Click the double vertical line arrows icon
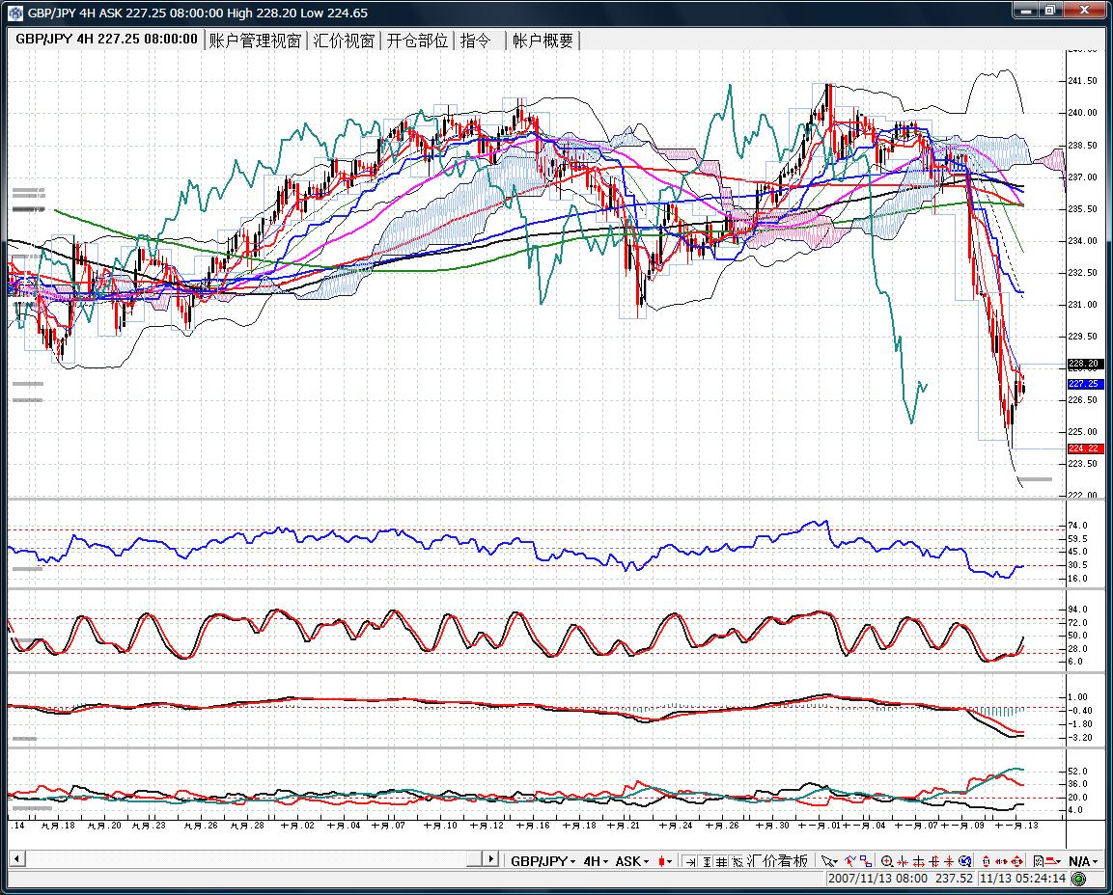The image size is (1113, 895). click(933, 861)
